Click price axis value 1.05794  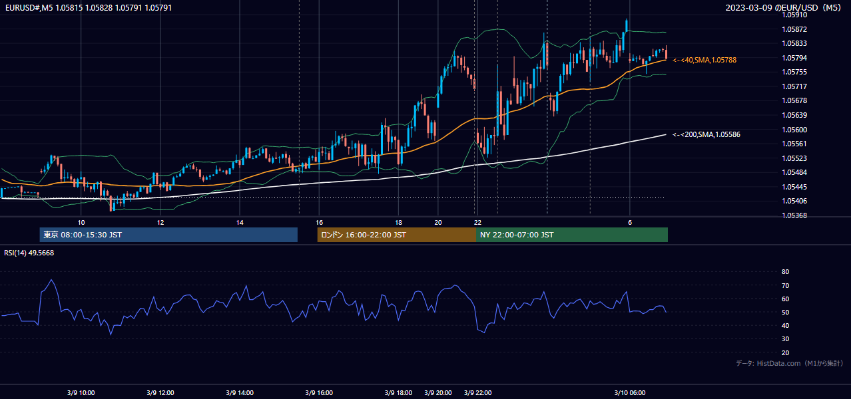click(794, 58)
